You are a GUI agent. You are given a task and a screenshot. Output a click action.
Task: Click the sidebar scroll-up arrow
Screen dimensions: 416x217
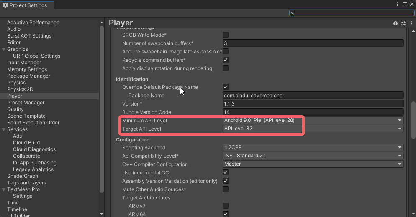pyautogui.click(x=102, y=22)
